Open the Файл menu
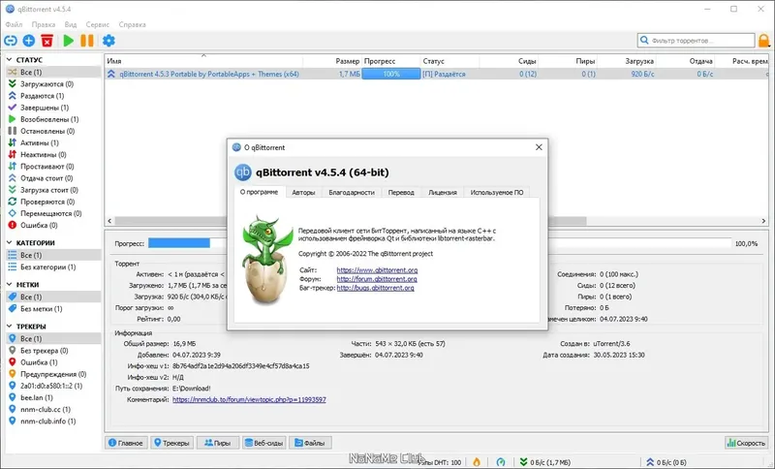 14,24
